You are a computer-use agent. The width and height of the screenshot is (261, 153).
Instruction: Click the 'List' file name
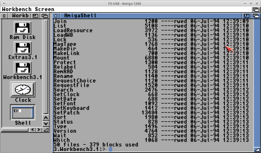click(60, 26)
